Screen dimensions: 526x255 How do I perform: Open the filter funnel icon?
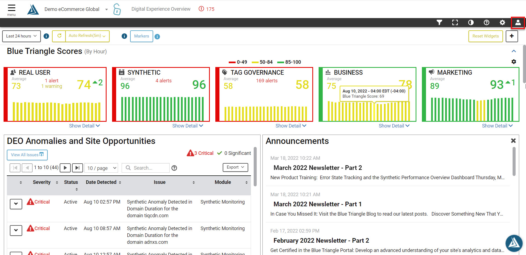coord(439,22)
